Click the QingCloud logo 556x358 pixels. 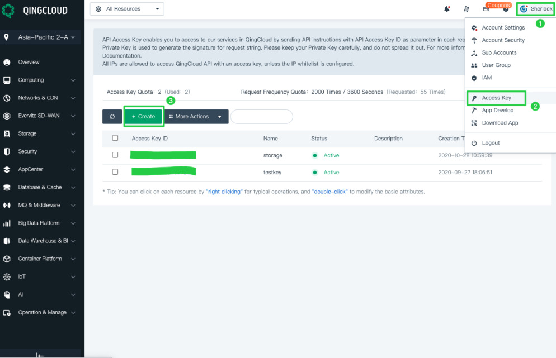point(10,10)
